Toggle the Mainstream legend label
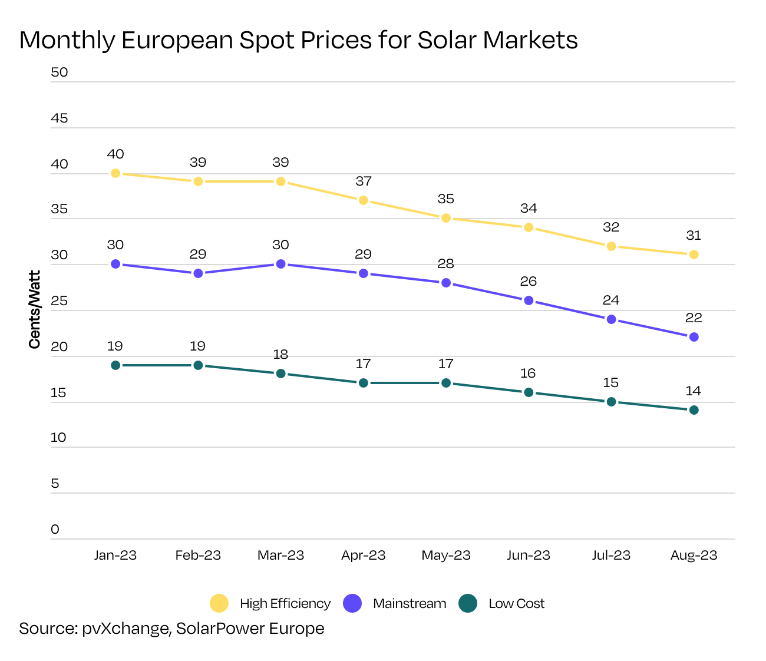The width and height of the screenshot is (766, 661). point(410,603)
